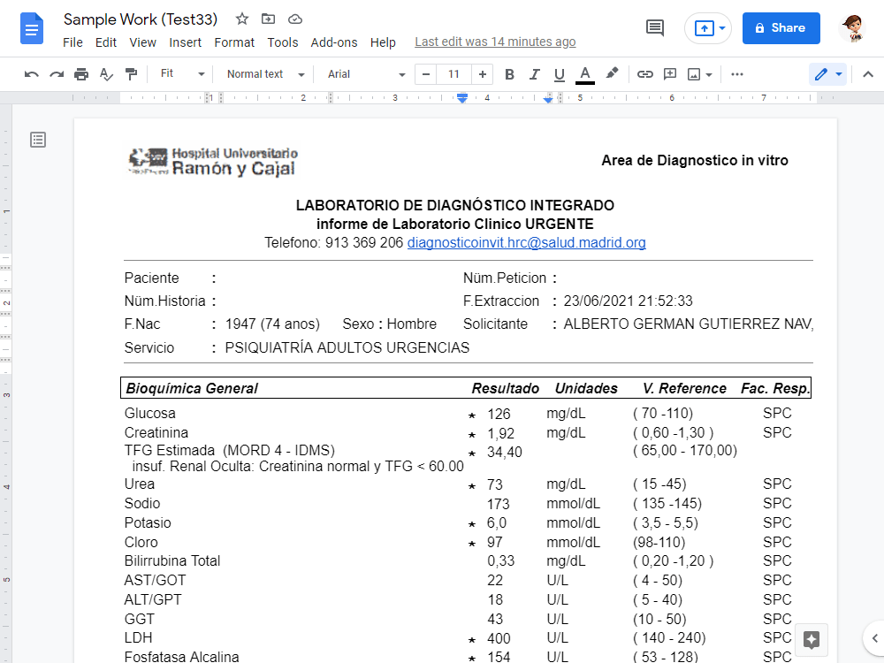This screenshot has width=884, height=663.
Task: Click the first line indent ruler marker
Action: (462, 95)
